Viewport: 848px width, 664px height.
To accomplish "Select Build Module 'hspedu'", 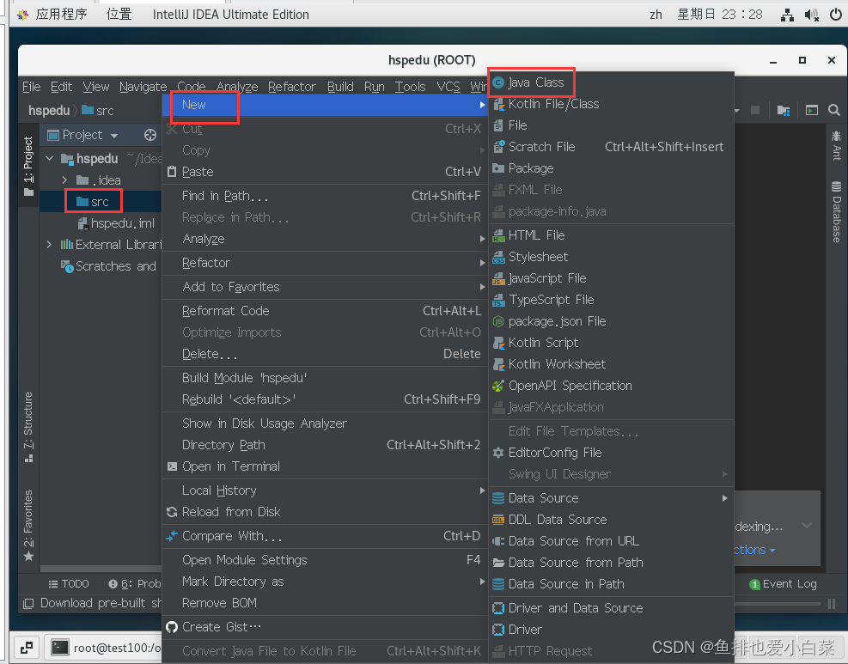I will click(325, 378).
